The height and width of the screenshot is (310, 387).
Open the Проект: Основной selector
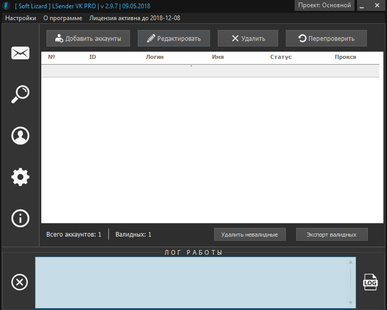tap(325, 5)
